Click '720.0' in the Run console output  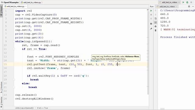tap(165, 26)
